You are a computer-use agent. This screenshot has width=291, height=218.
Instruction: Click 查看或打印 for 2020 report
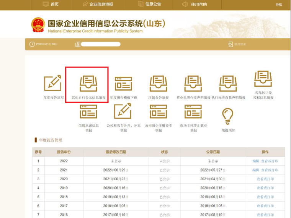[x=265, y=179]
